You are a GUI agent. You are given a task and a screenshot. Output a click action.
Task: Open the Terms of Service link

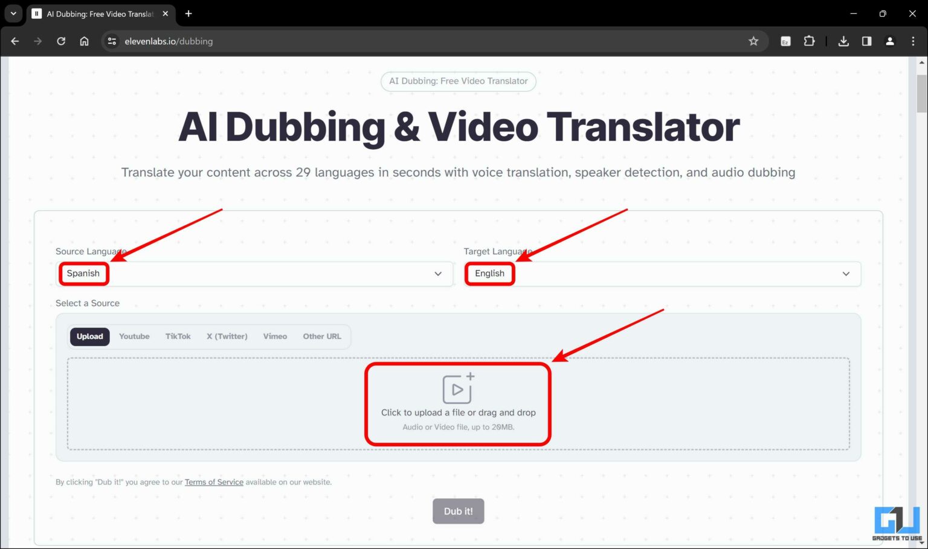(x=214, y=482)
